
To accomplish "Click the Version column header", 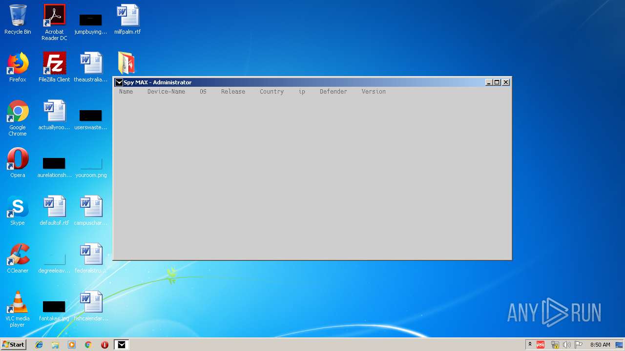I will pyautogui.click(x=374, y=92).
